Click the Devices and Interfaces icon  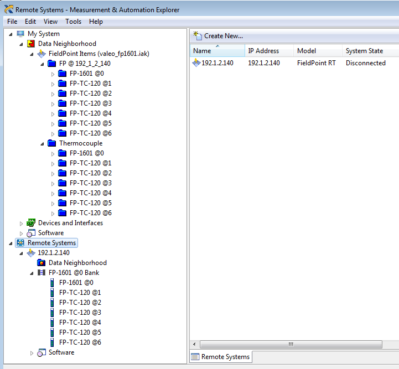pyautogui.click(x=31, y=223)
